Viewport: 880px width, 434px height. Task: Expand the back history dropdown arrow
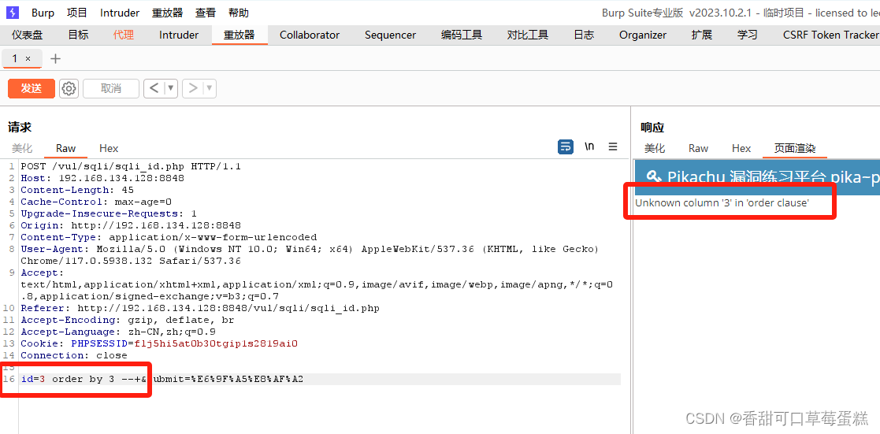171,88
